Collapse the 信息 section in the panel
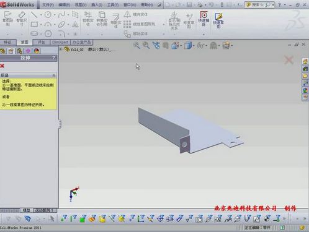The width and height of the screenshot is (309, 232). click(x=54, y=75)
